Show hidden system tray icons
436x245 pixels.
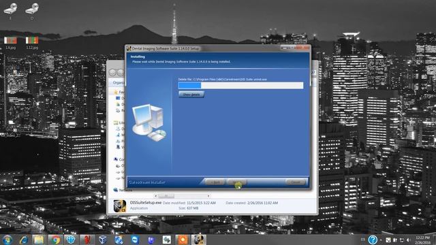click(x=381, y=240)
